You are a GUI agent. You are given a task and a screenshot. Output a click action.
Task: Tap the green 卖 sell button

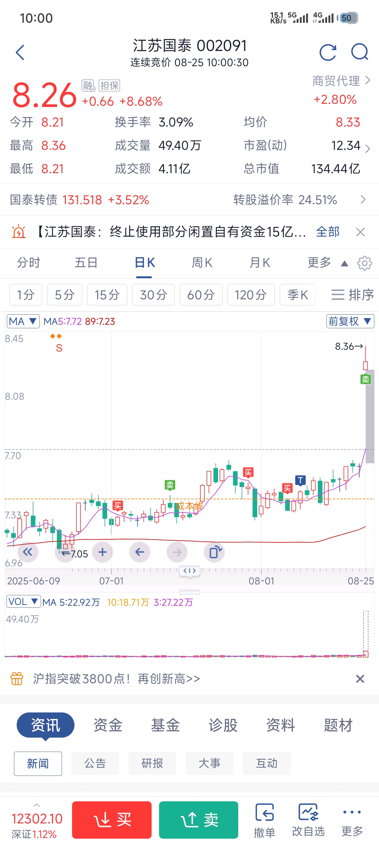click(199, 820)
